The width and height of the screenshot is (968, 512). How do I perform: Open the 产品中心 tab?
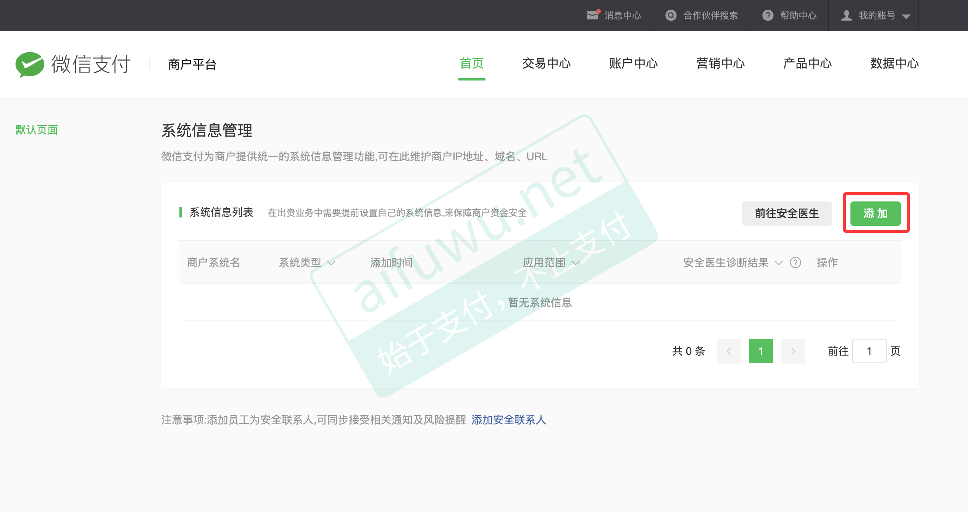coord(807,63)
